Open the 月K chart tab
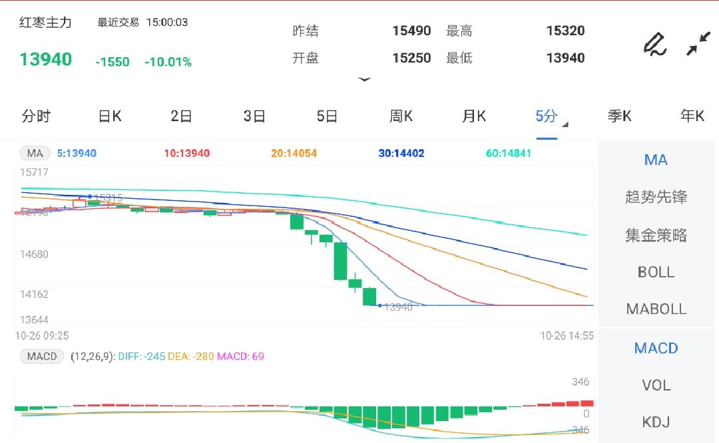719x443 pixels. (474, 116)
